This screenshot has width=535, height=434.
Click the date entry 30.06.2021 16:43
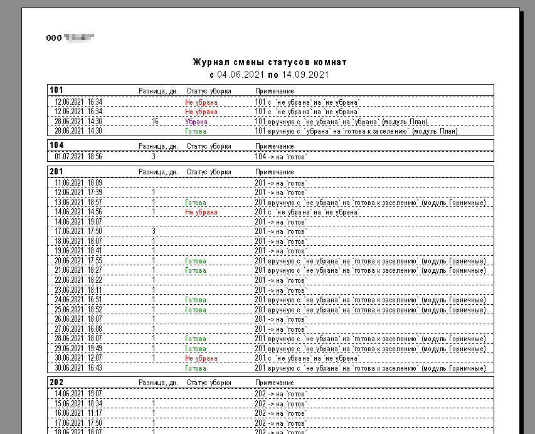point(78,368)
